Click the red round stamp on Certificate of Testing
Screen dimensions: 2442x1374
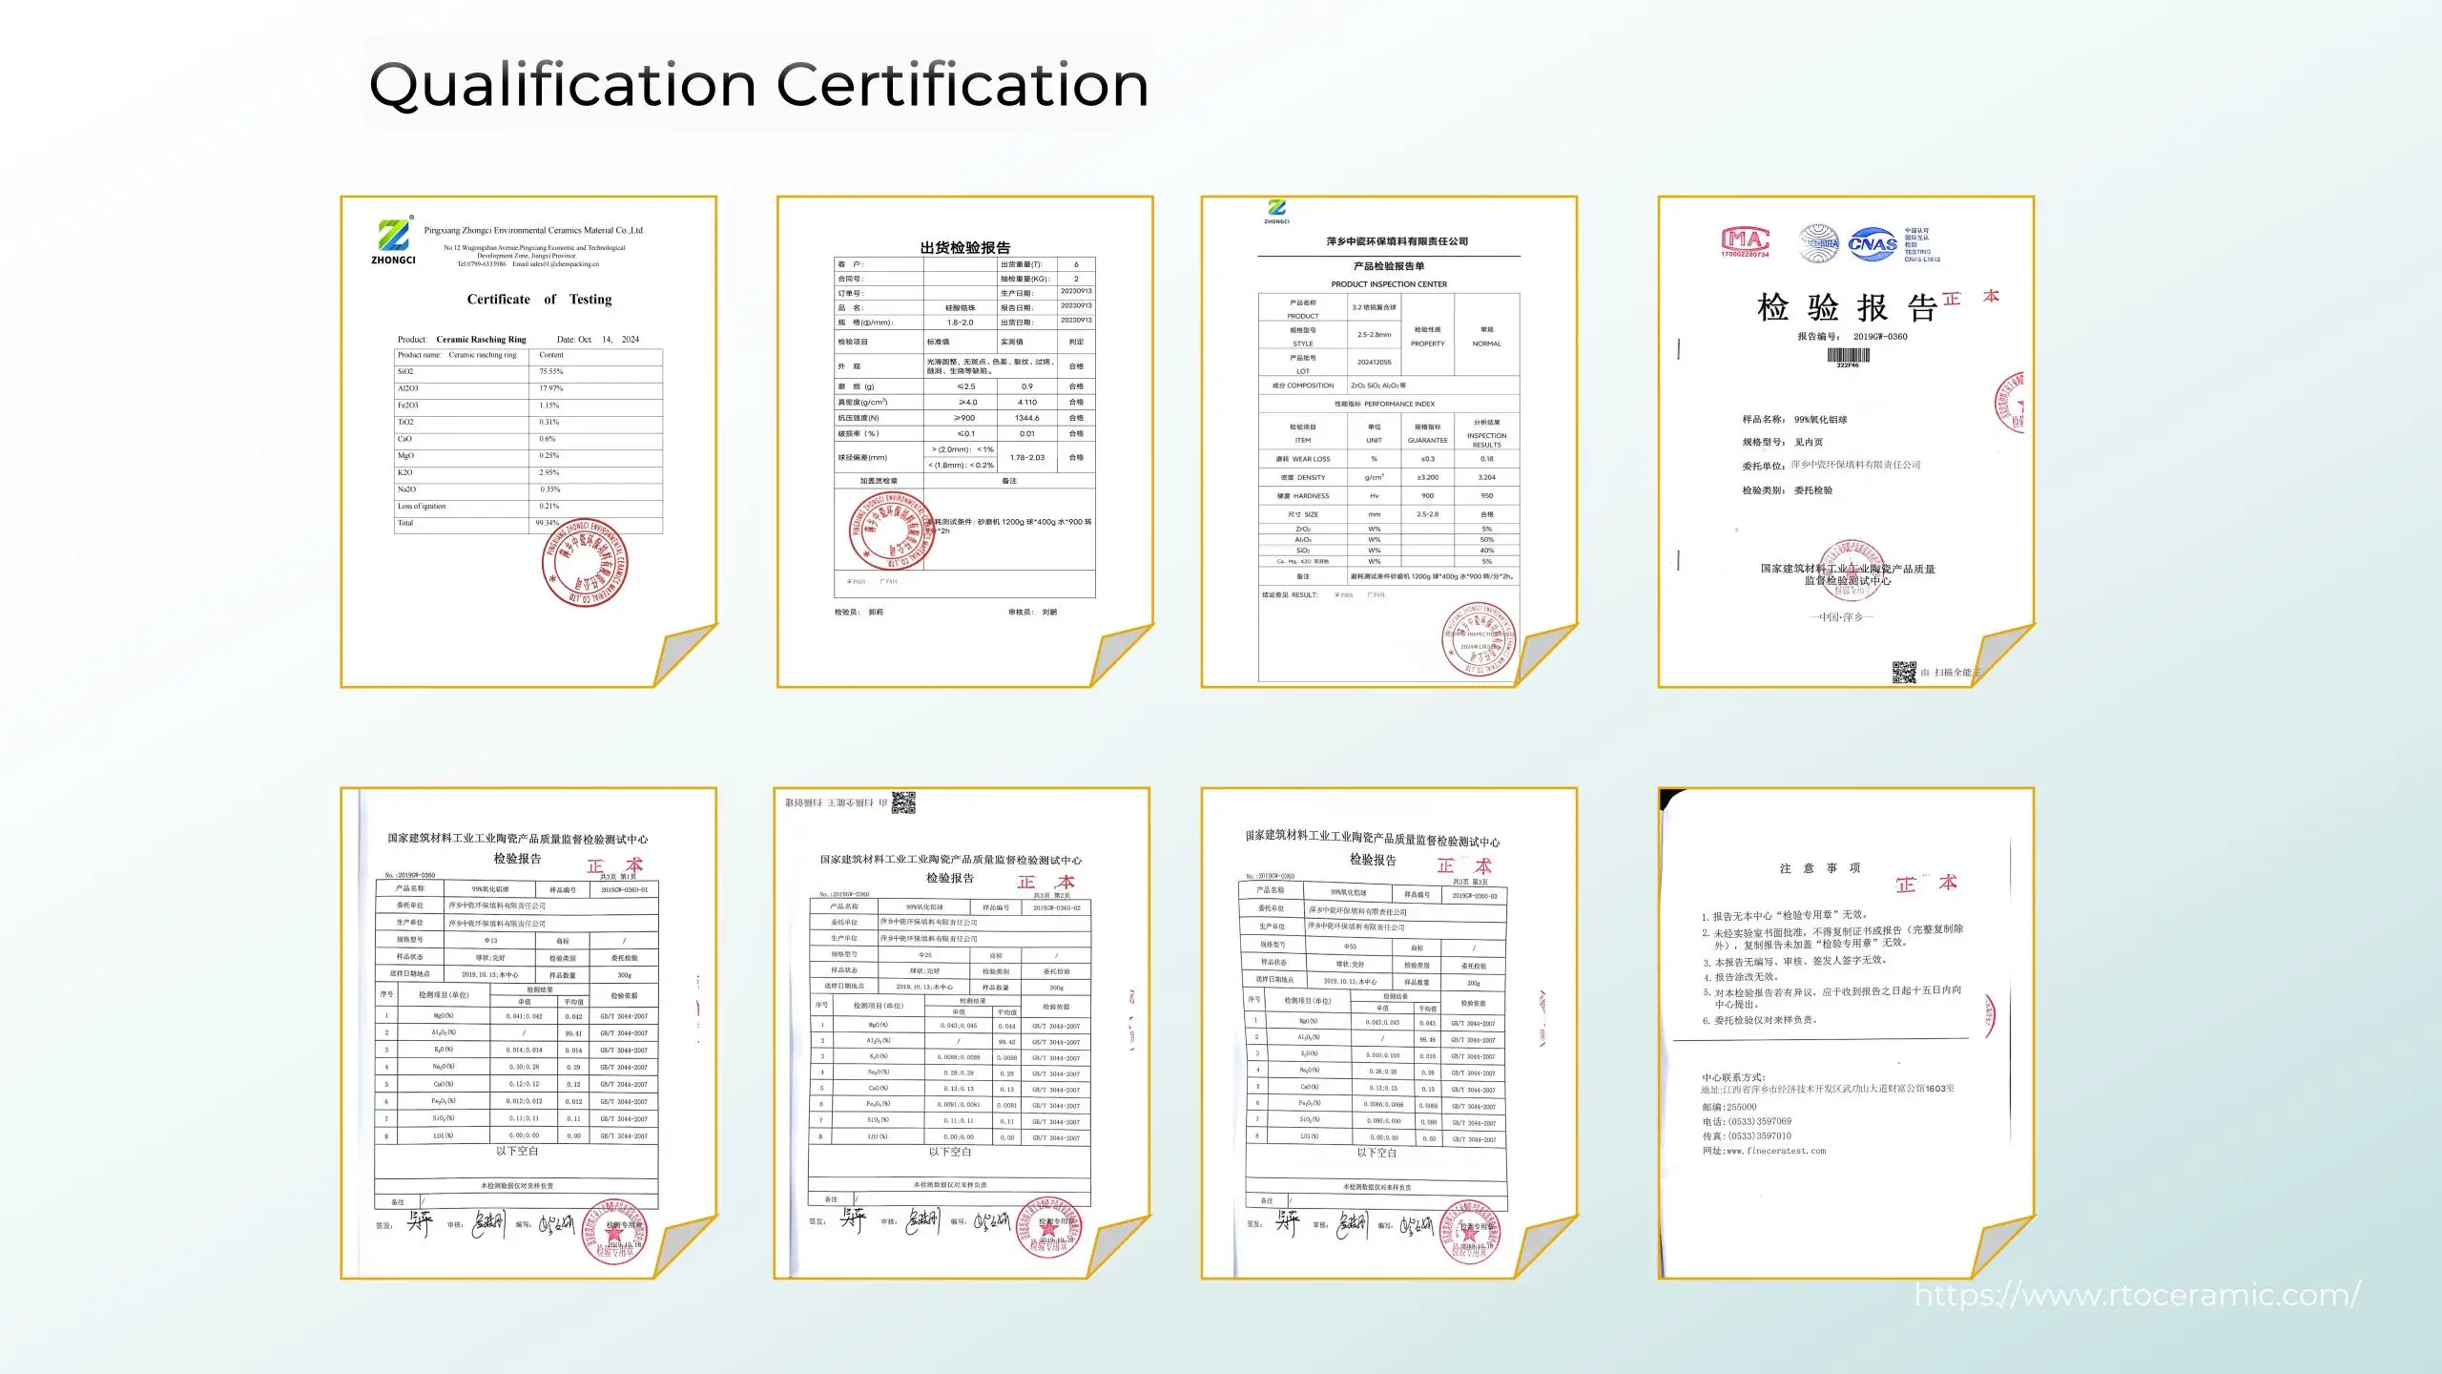585,563
